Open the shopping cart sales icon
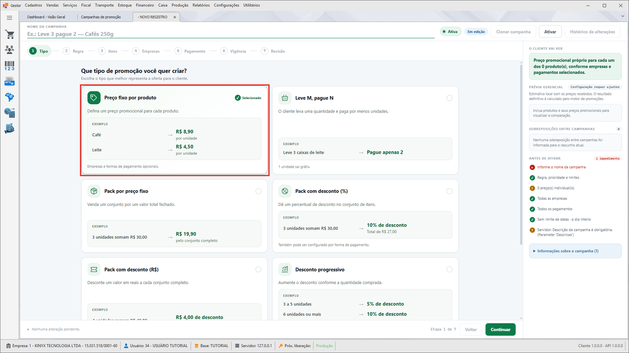Image resolution: width=629 pixels, height=353 pixels. click(9, 35)
